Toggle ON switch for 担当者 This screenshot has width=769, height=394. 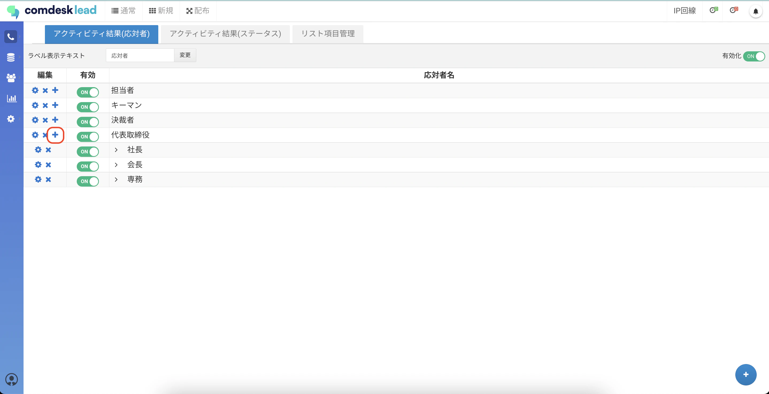tap(88, 92)
